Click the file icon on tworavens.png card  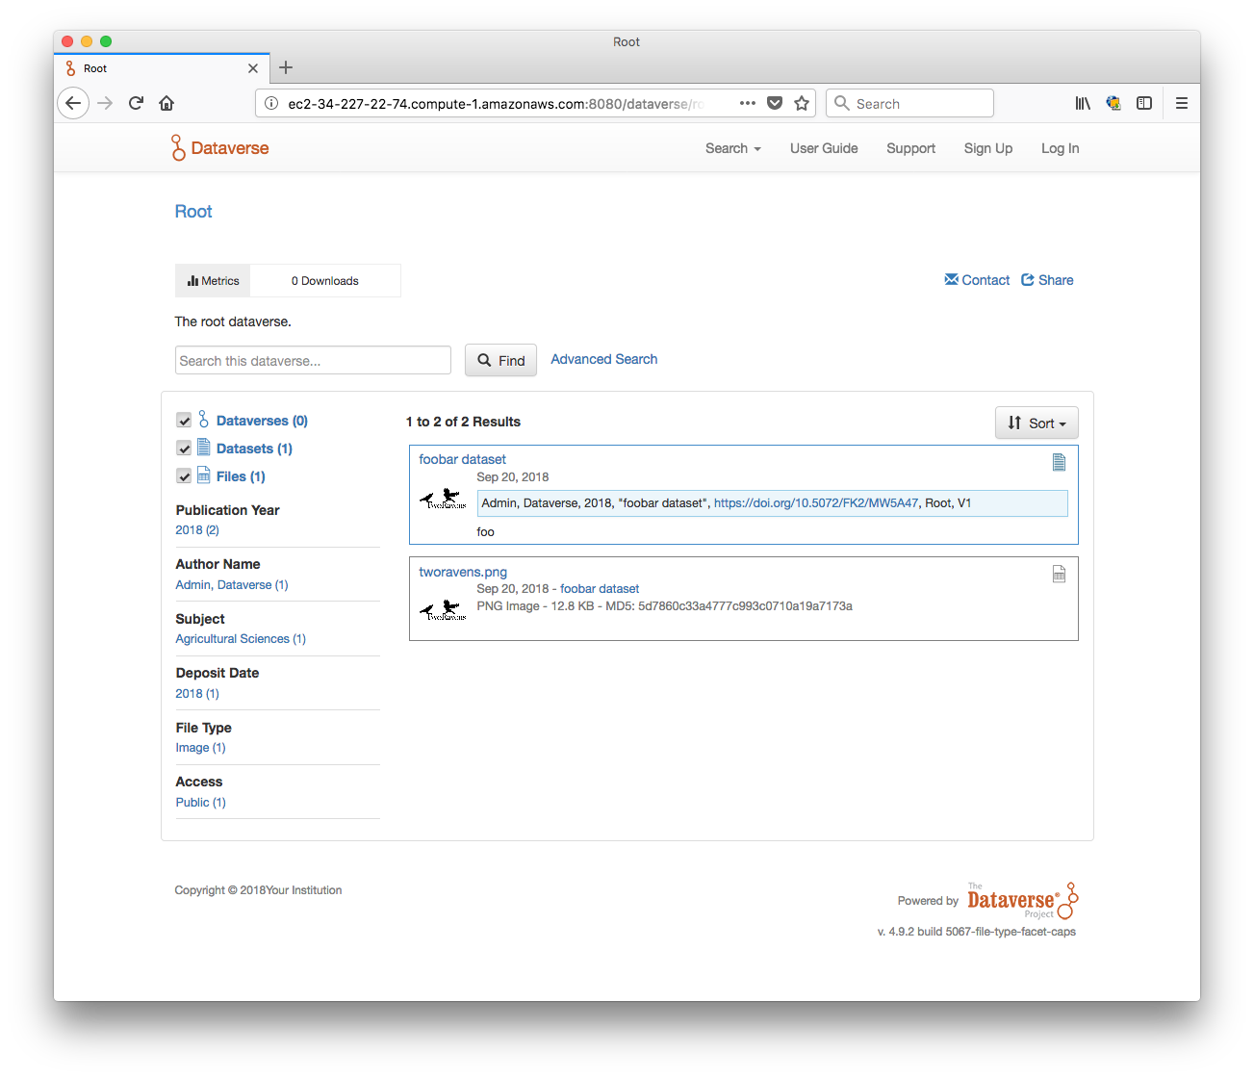1059,574
